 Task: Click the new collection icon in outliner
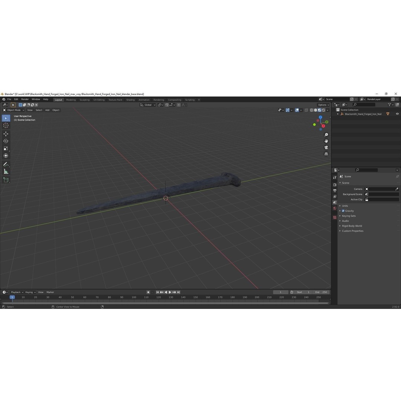(x=397, y=105)
